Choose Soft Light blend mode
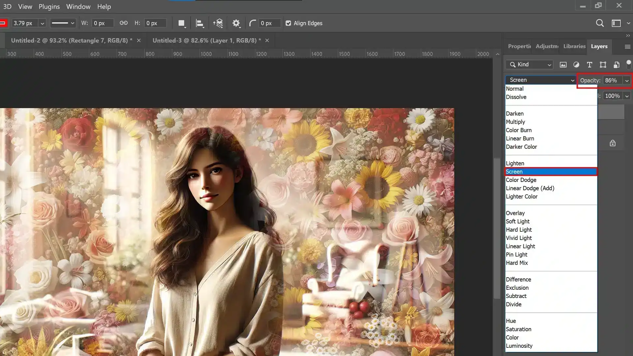The width and height of the screenshot is (633, 356). 551,221
